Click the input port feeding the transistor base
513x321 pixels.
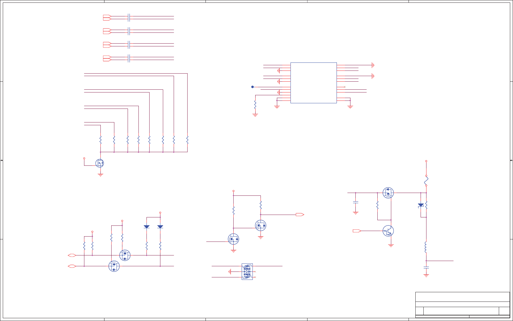(x=357, y=231)
